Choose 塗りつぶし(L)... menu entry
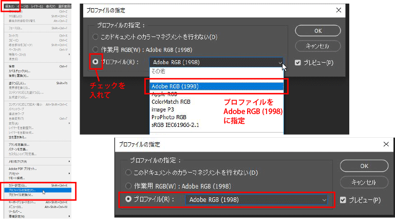Image resolution: width=395 pixels, height=223 pixels. pyautogui.click(x=38, y=83)
